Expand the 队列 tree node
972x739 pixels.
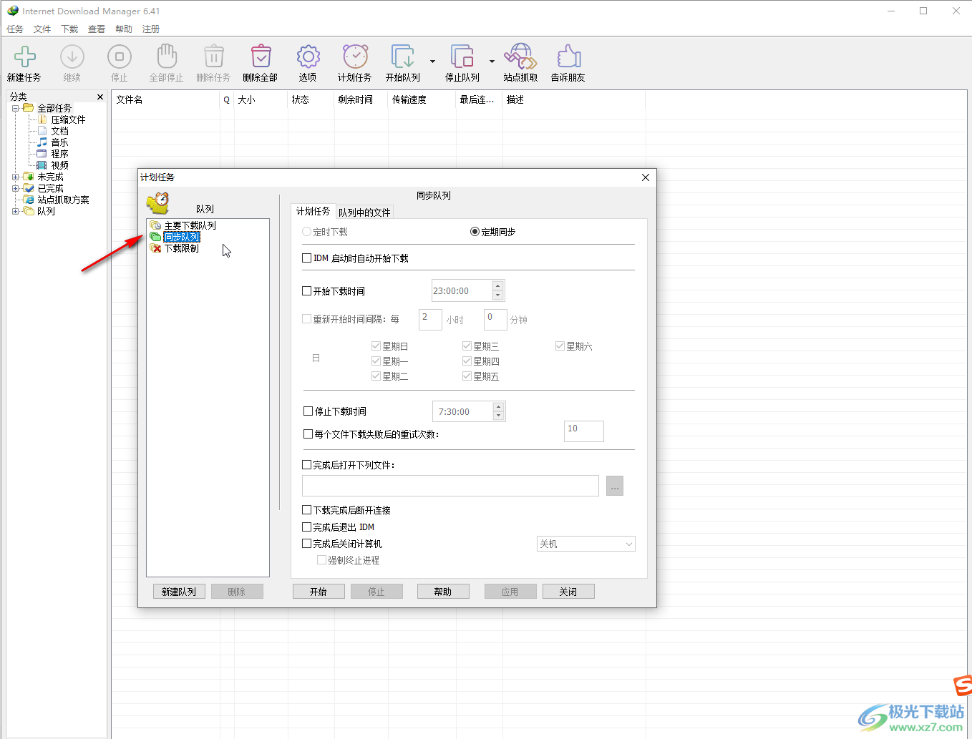(x=16, y=211)
